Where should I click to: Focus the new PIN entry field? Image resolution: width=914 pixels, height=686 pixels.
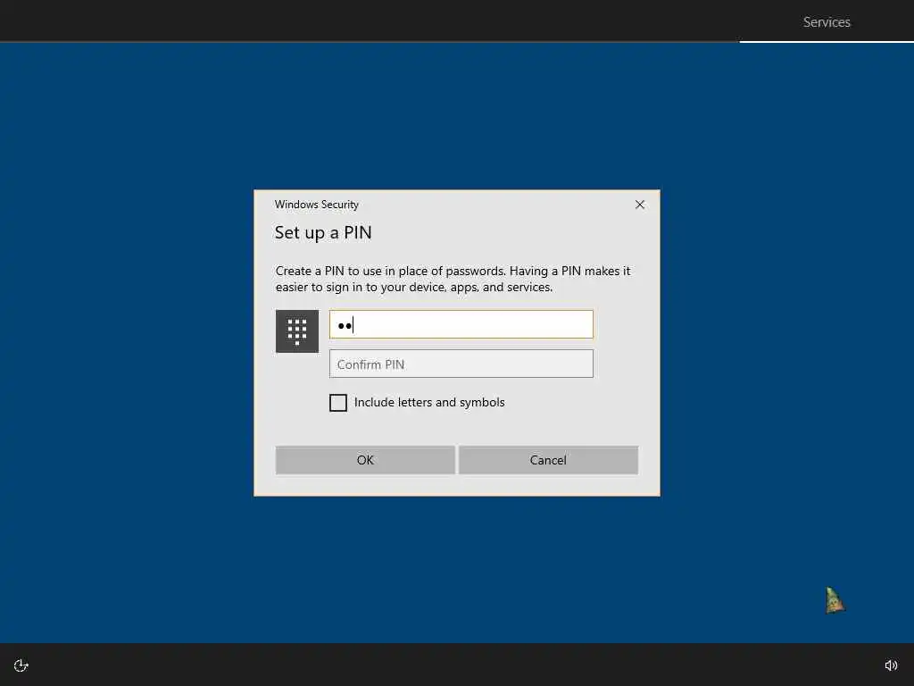coord(461,324)
